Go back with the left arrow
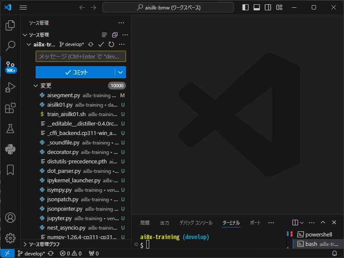 (x=82, y=7)
